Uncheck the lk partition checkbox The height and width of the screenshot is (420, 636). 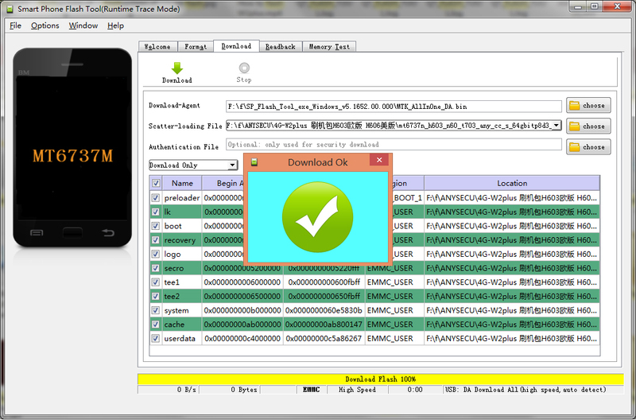coord(155,212)
